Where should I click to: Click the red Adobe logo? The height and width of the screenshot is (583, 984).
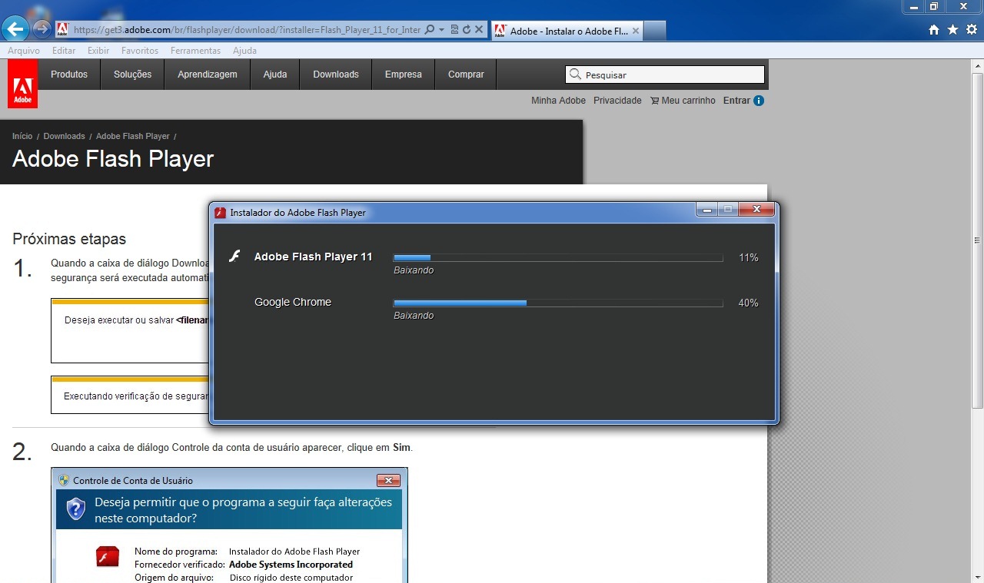coord(22,84)
